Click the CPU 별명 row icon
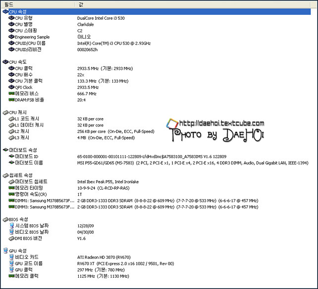Image resolution: width=318 pixels, height=289 pixels. pyautogui.click(x=11, y=24)
